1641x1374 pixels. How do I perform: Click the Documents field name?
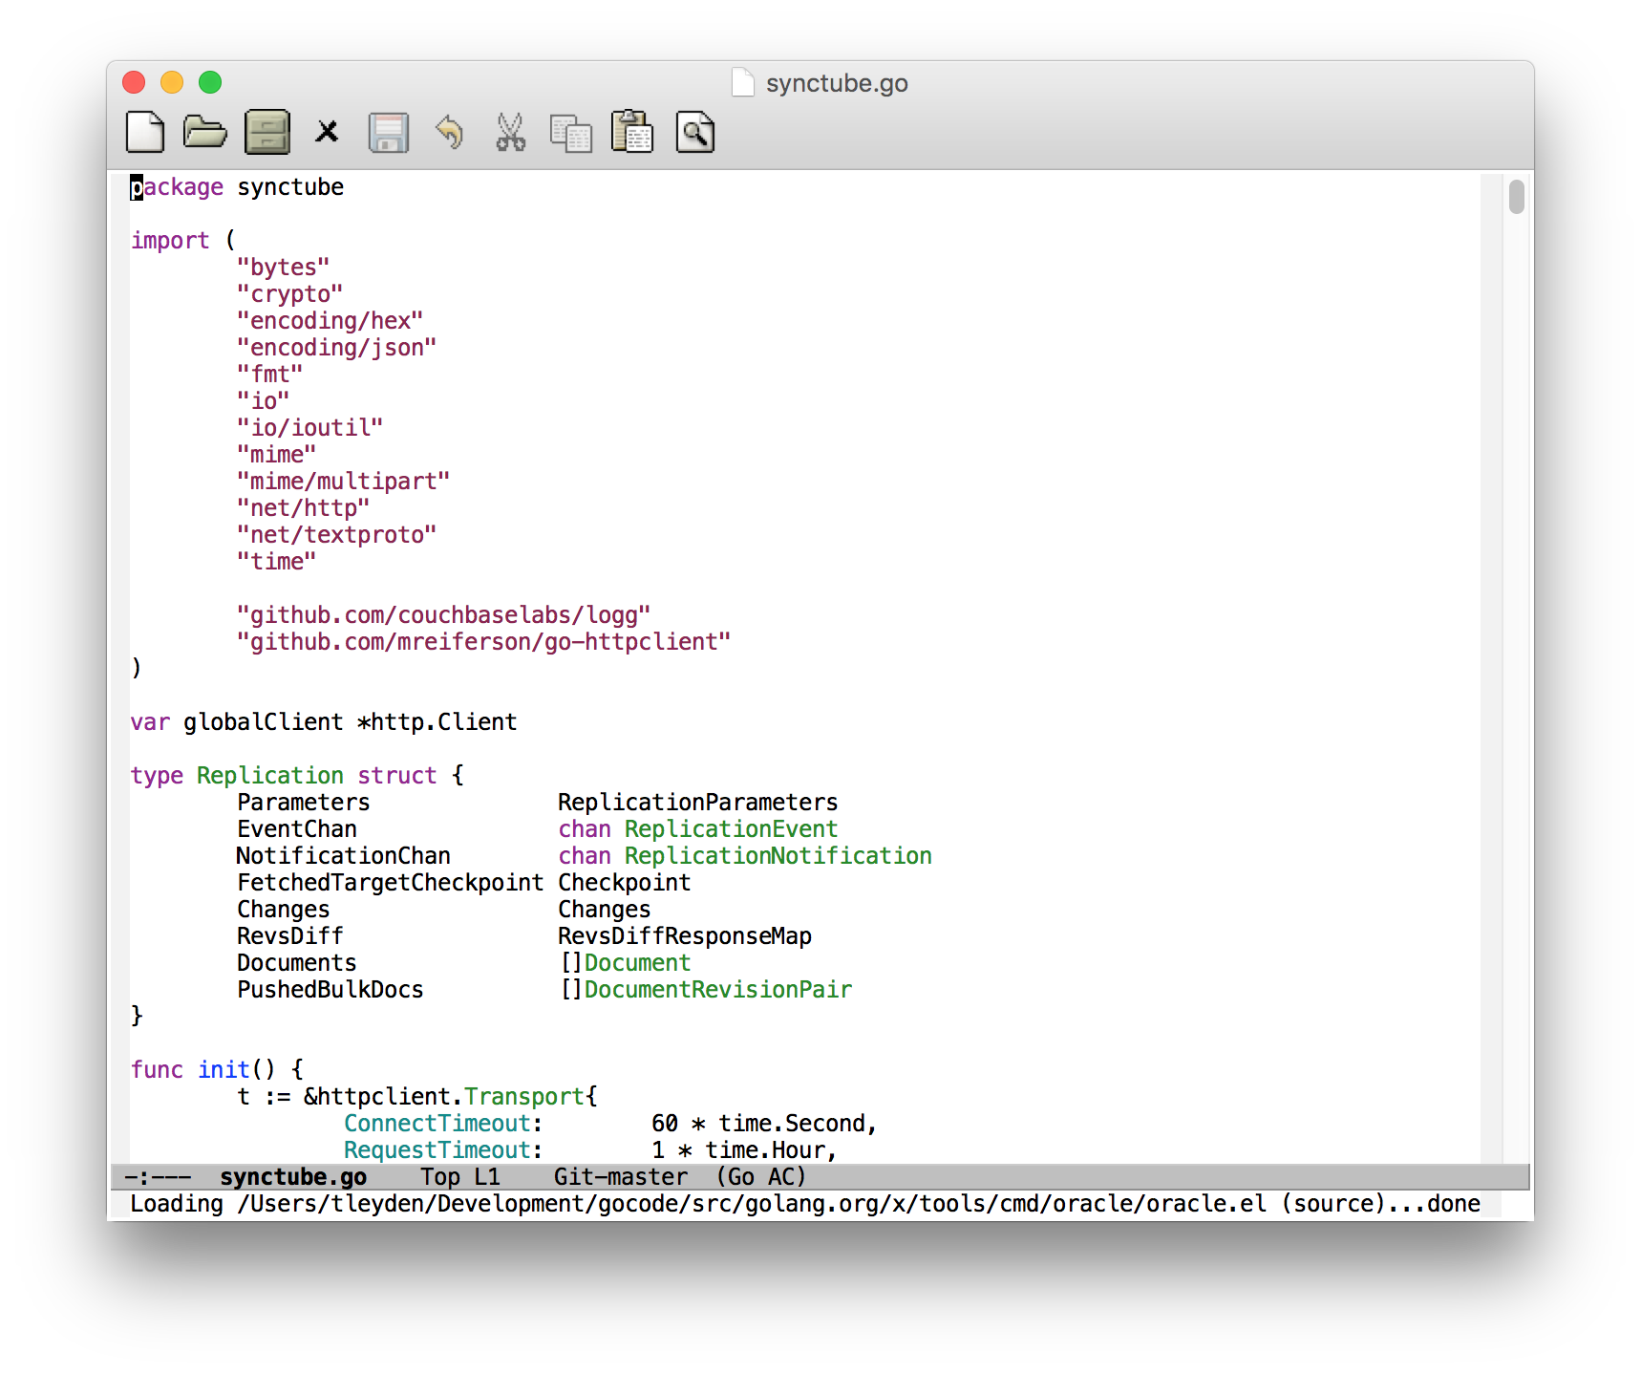click(296, 963)
